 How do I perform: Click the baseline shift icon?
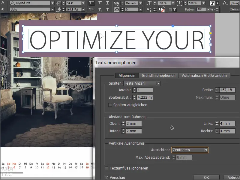coord(149,10)
